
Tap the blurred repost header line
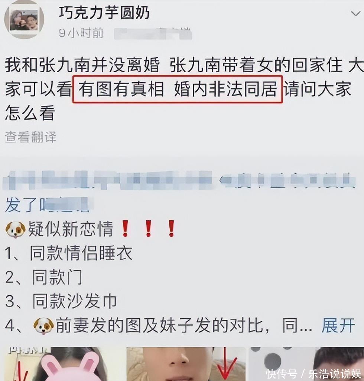[x=179, y=180]
